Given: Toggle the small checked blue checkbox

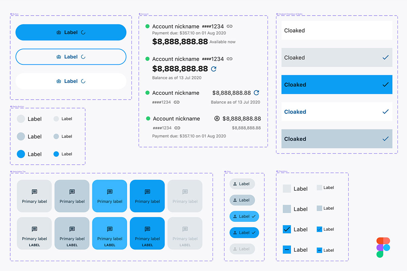Looking at the screenshot, I should pos(319,229).
